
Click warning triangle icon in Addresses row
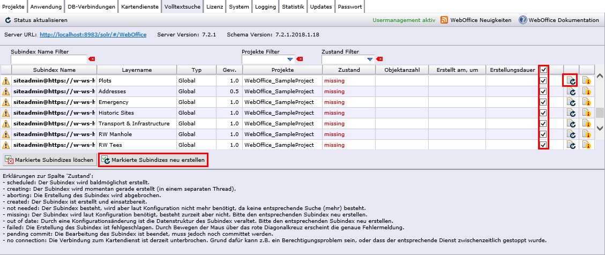tap(6, 92)
